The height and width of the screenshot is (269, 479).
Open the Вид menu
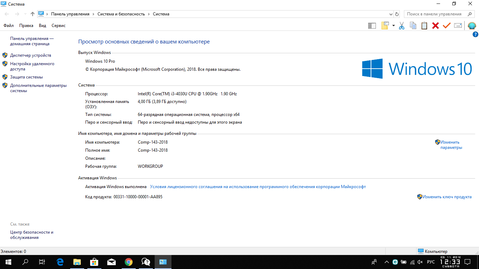42,26
